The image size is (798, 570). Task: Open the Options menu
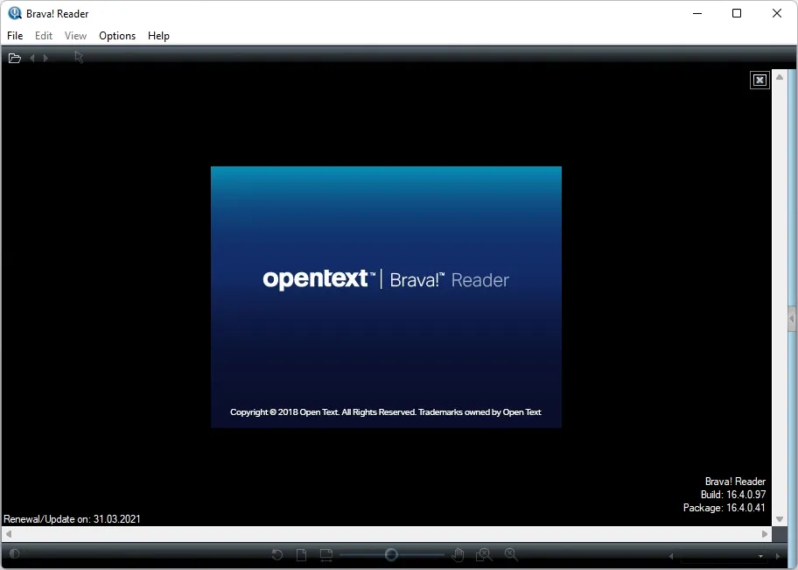(x=117, y=36)
